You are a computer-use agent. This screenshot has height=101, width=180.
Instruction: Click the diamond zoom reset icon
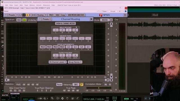[111, 80]
